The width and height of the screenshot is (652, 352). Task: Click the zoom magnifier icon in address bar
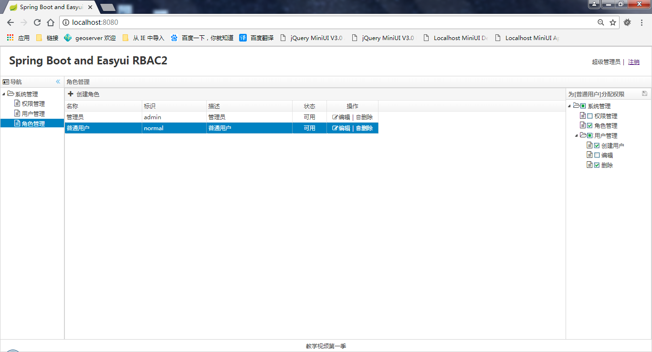coord(601,22)
